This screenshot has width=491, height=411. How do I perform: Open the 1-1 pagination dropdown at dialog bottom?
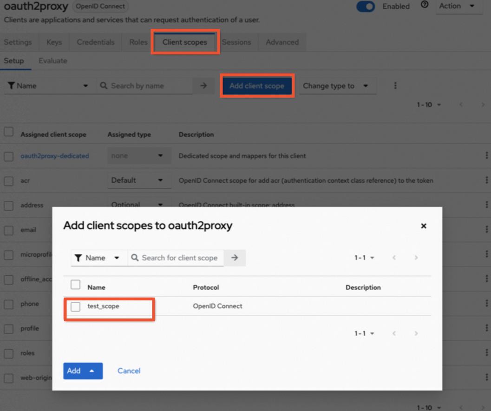tap(364, 333)
